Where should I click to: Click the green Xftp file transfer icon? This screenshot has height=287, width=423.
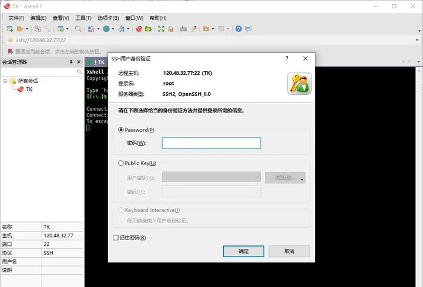(x=148, y=29)
